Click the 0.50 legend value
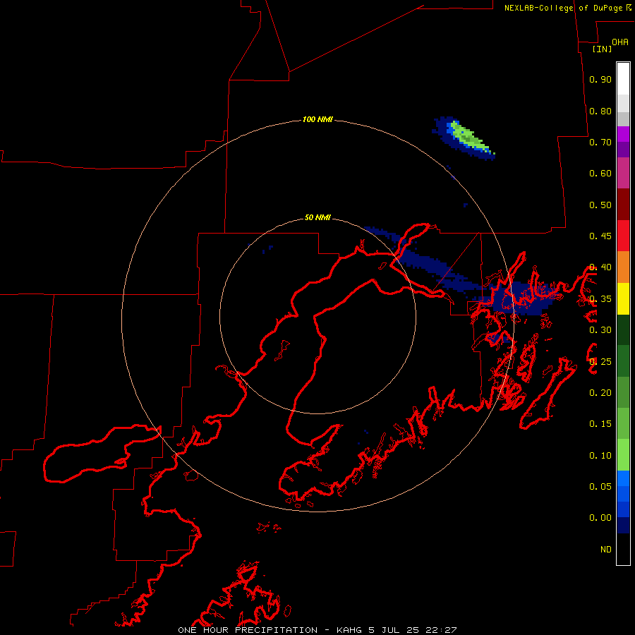This screenshot has height=635, width=635. 600,205
